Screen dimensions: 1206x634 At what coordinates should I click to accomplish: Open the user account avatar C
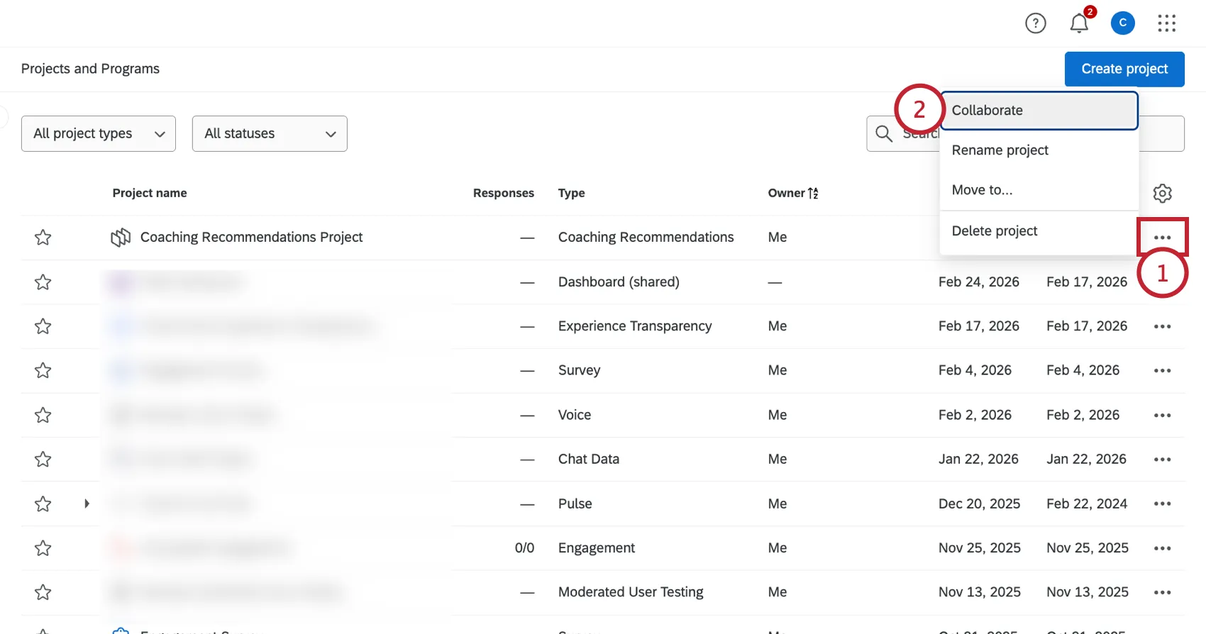tap(1122, 23)
